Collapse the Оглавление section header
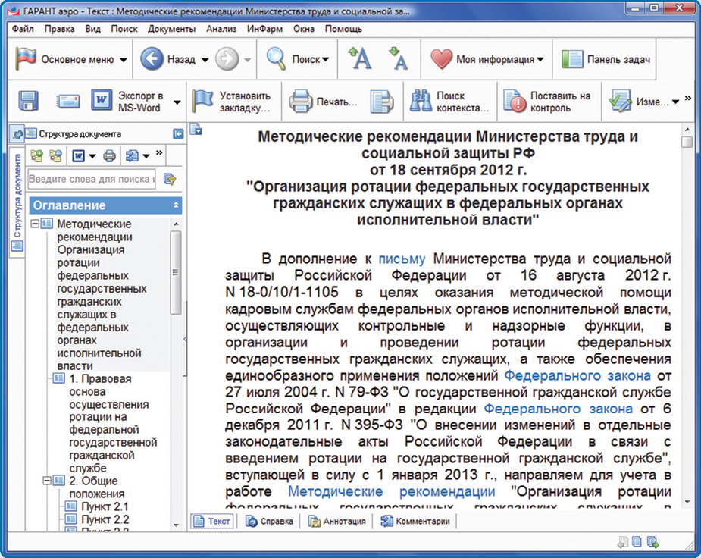 click(x=177, y=205)
